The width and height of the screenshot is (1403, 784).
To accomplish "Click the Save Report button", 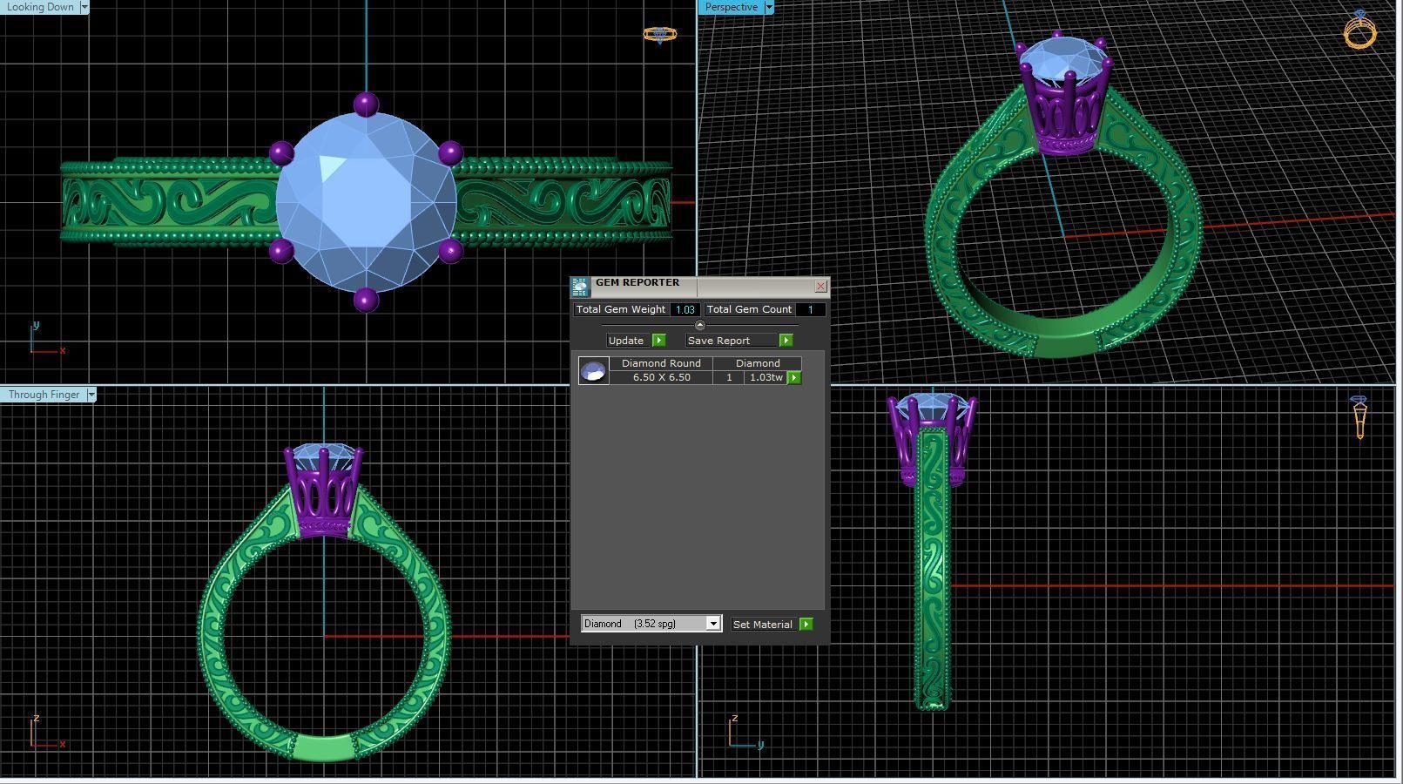I will [x=730, y=341].
